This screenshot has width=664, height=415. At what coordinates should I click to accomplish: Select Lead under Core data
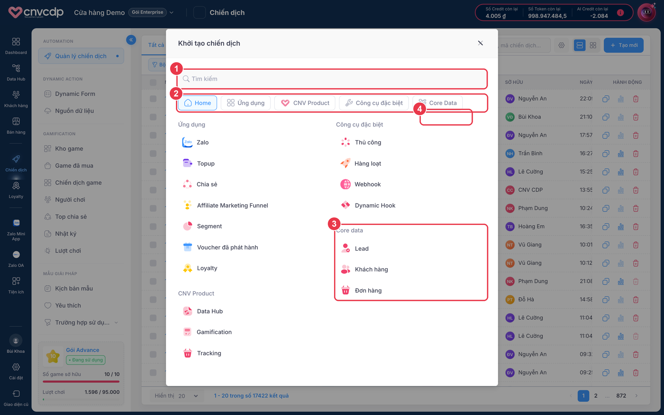click(354, 249)
